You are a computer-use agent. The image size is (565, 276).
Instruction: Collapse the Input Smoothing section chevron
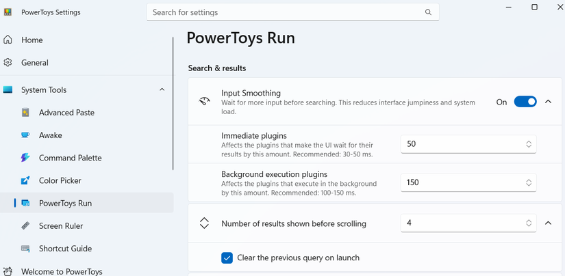click(548, 102)
